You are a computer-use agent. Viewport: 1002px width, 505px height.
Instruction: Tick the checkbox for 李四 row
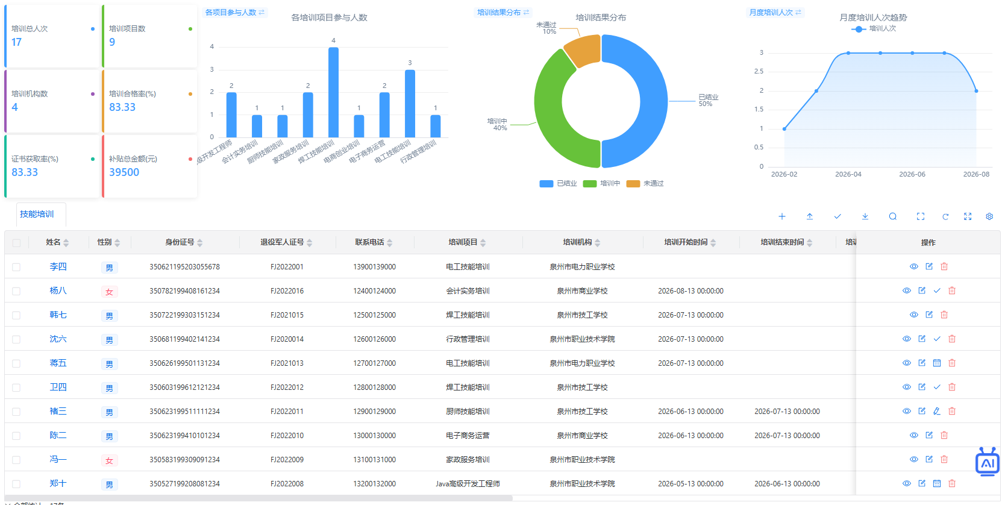pyautogui.click(x=16, y=267)
